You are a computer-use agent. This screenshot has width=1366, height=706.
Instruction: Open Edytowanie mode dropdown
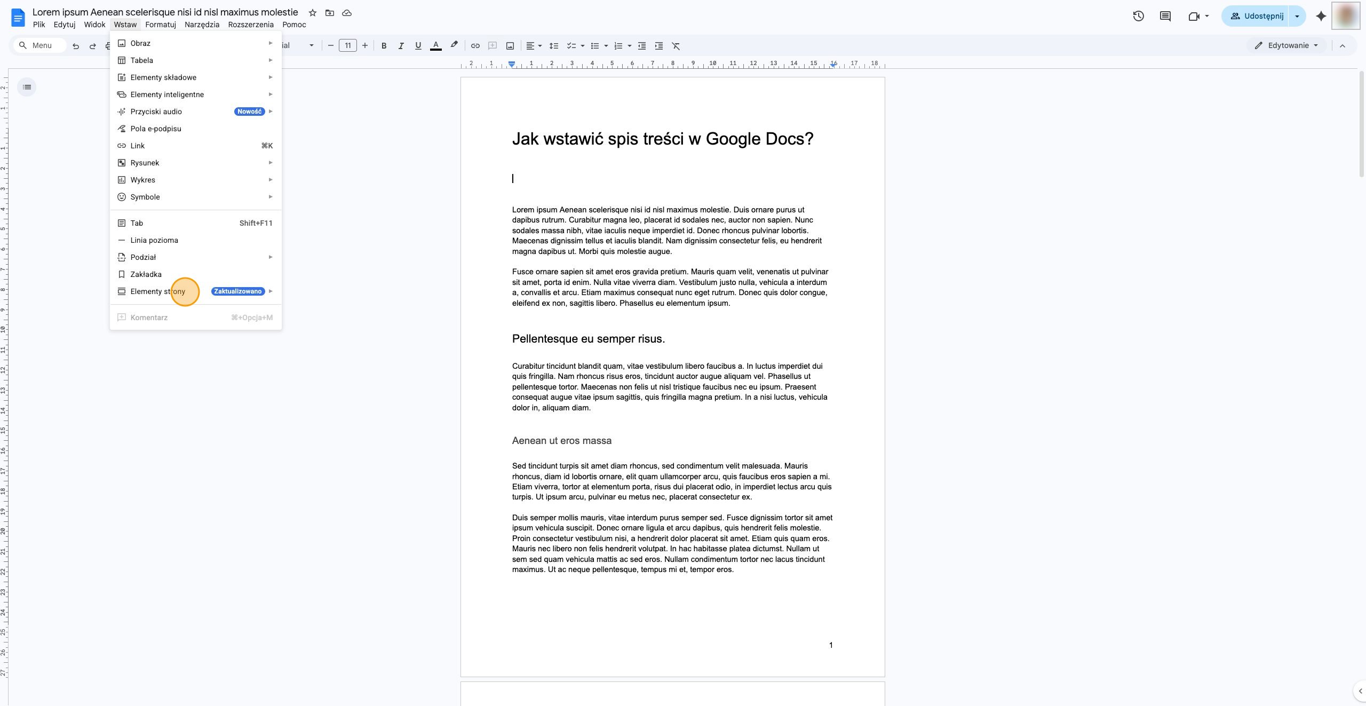click(x=1286, y=45)
